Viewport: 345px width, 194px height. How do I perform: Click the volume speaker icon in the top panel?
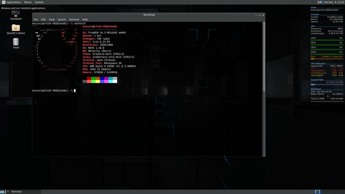321,2
